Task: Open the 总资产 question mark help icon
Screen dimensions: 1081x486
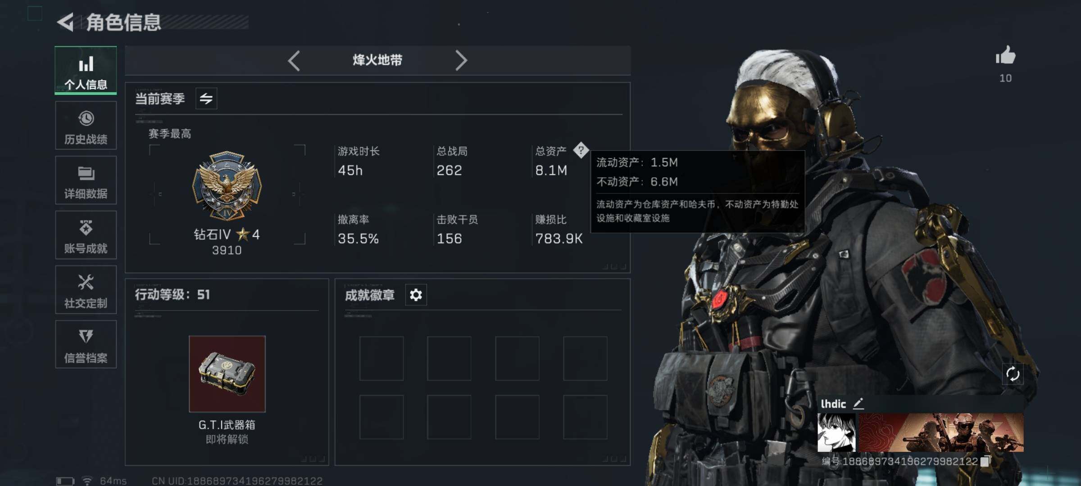Action: [581, 150]
